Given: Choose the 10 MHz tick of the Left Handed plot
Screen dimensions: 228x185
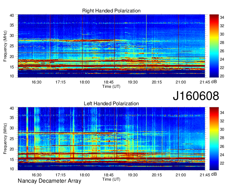Looking at the screenshot, I should coord(12,169).
